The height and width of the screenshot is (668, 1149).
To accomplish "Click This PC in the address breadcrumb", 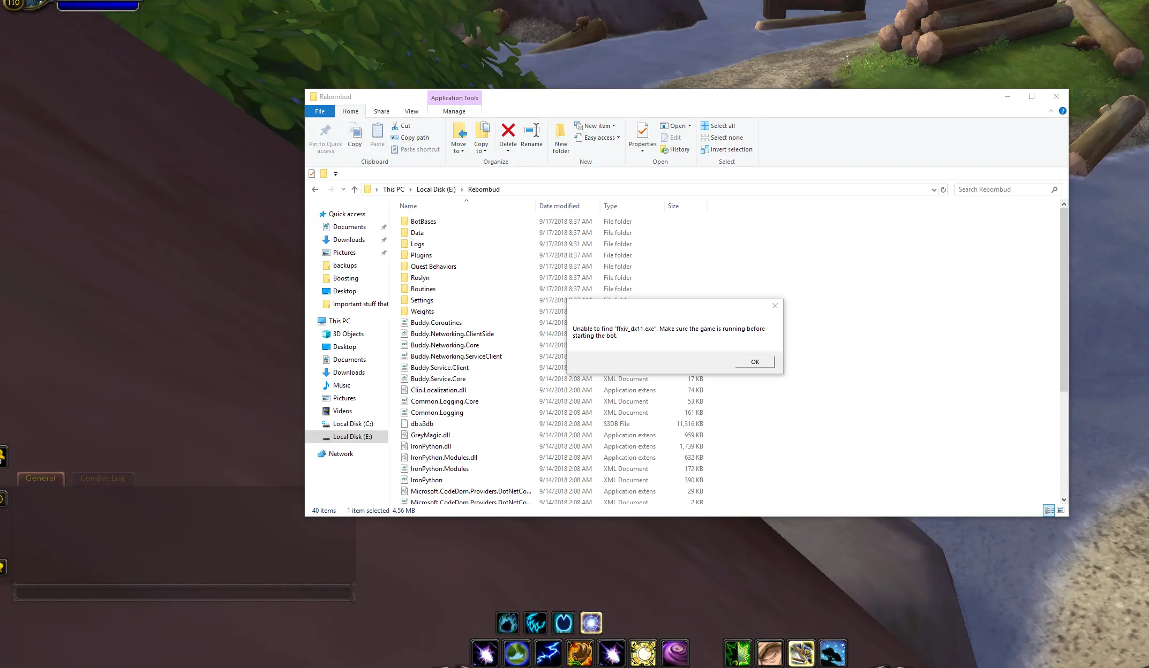I will click(x=394, y=189).
